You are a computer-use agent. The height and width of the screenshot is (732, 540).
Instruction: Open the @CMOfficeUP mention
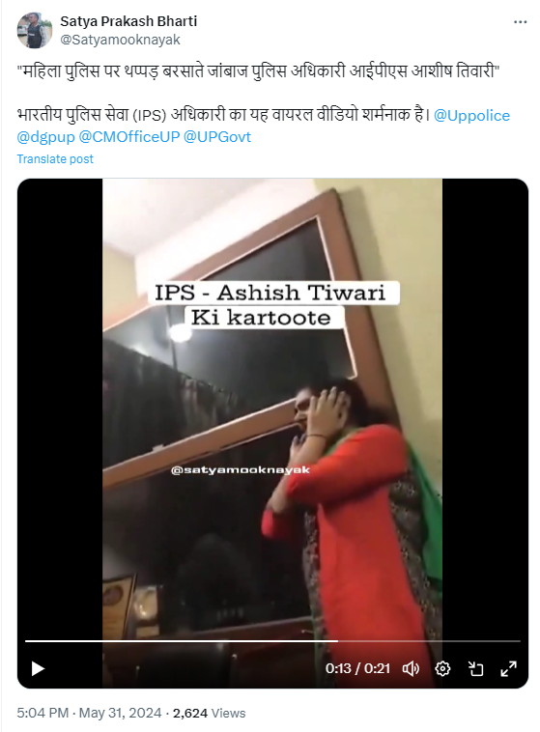[128, 137]
